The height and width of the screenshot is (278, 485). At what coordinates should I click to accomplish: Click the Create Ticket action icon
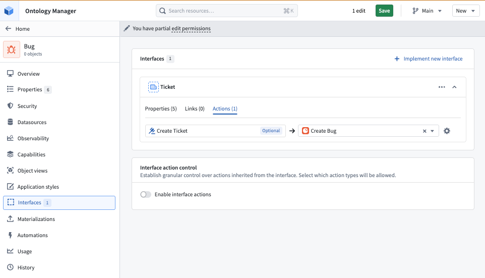point(152,131)
